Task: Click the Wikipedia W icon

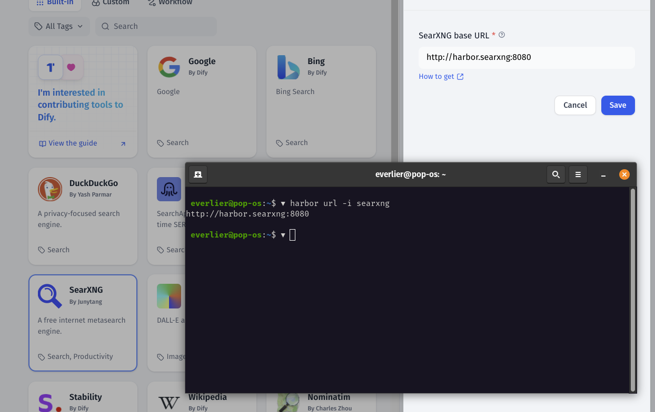Action: point(169,403)
